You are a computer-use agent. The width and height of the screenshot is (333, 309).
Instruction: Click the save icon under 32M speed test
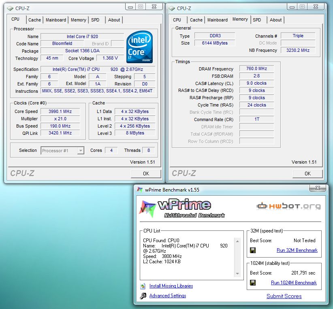[253, 250]
